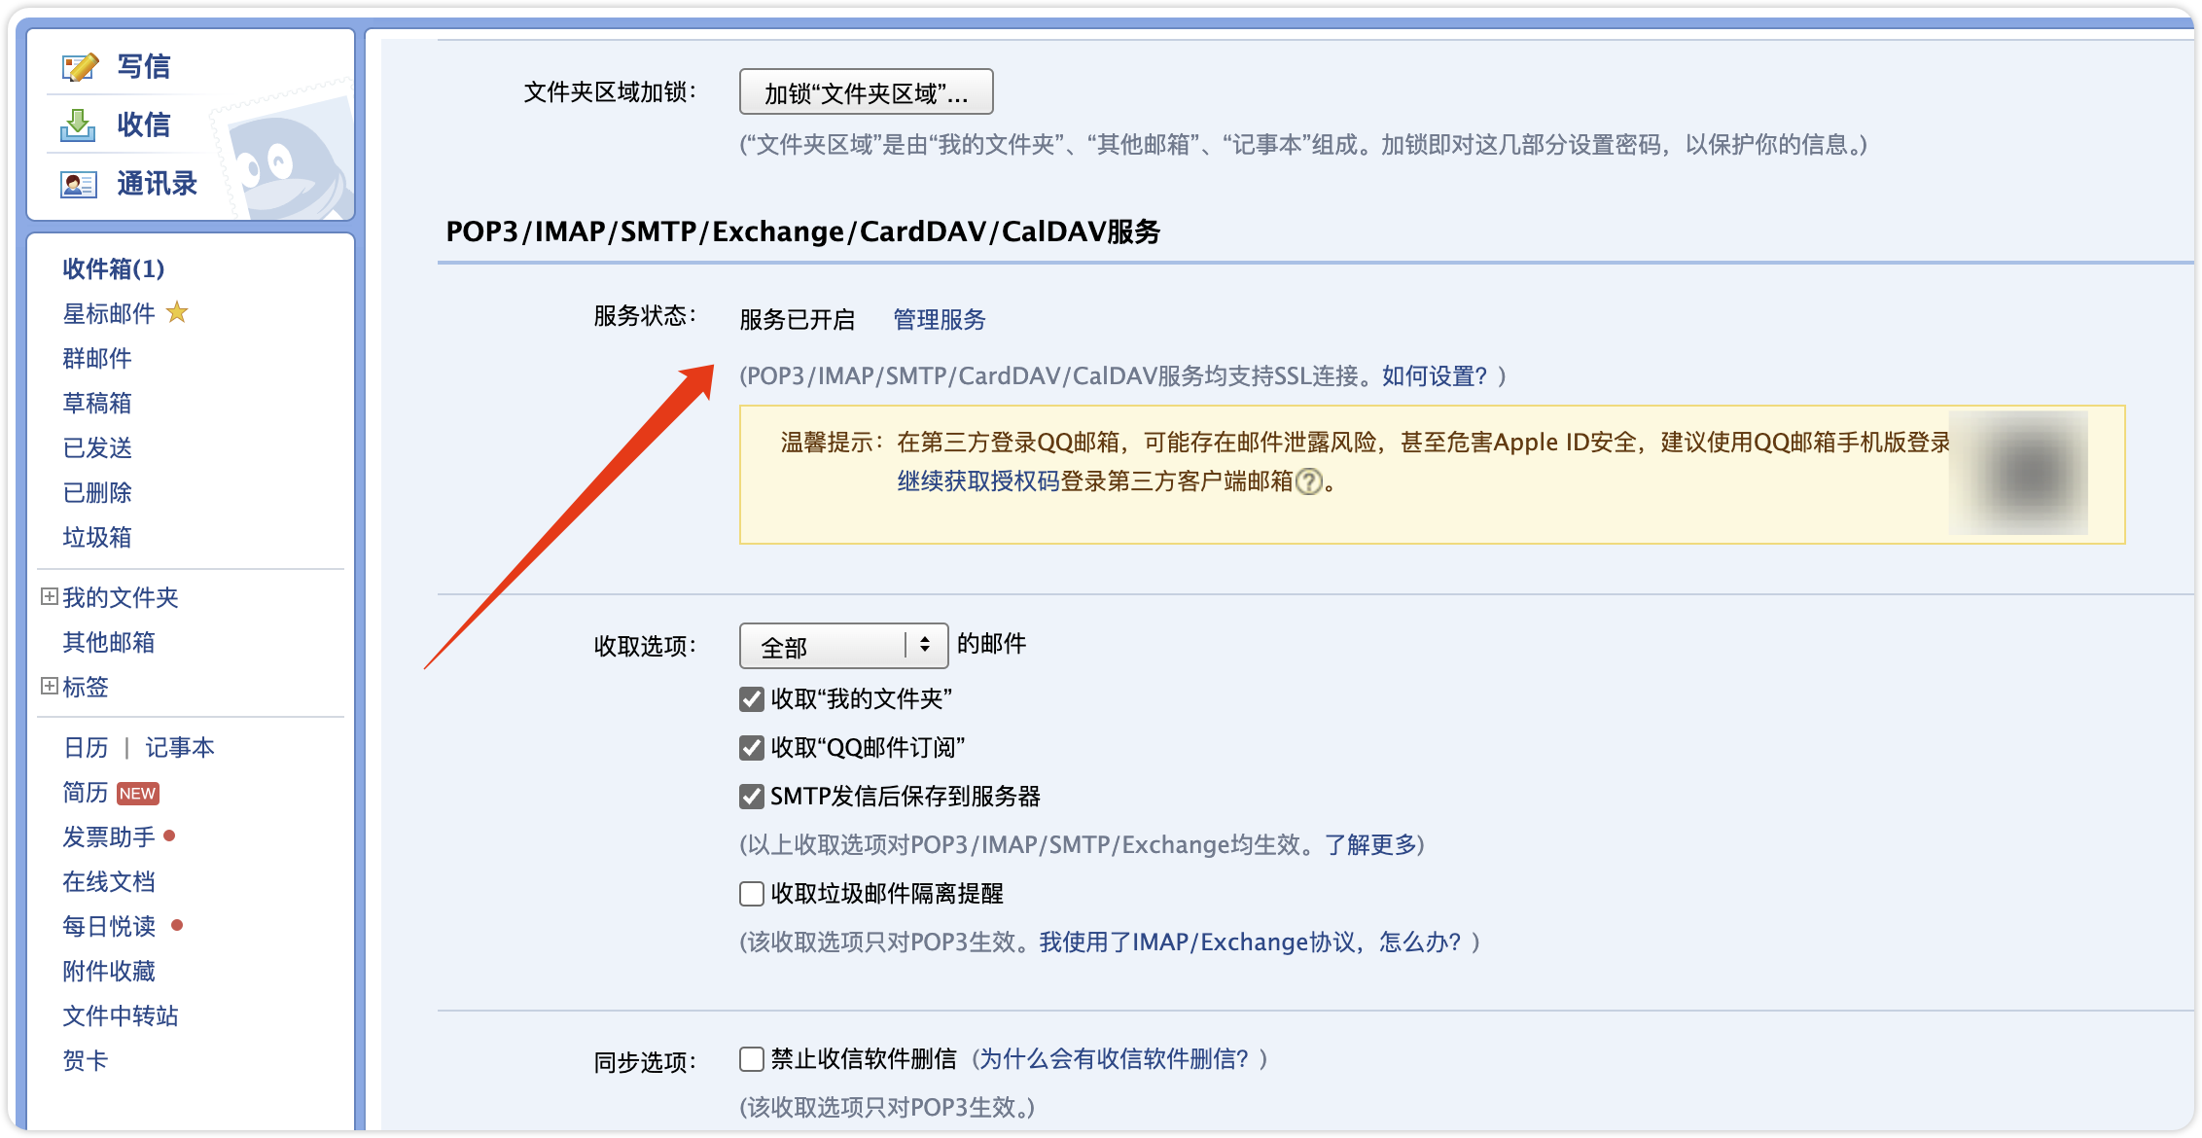The width and height of the screenshot is (2202, 1138).
Task: Click the red dot beside 每日悦读
Action: (x=177, y=925)
